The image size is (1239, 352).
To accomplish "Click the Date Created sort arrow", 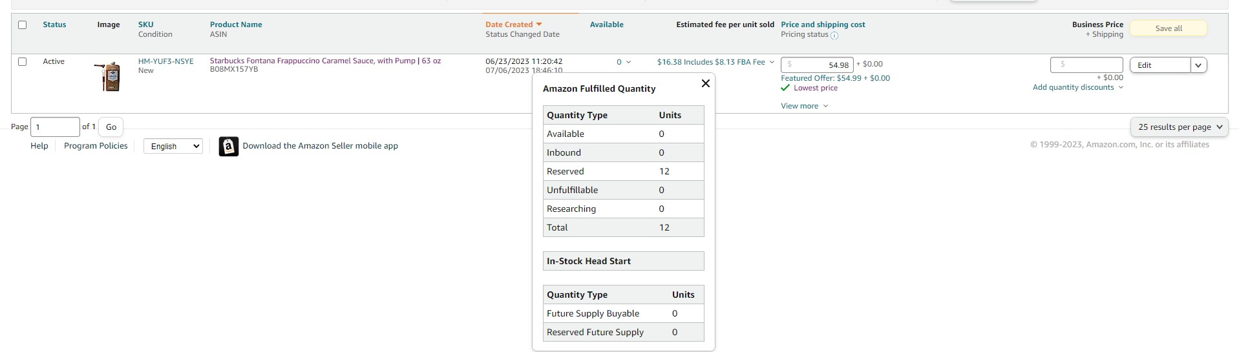I will pyautogui.click(x=539, y=25).
